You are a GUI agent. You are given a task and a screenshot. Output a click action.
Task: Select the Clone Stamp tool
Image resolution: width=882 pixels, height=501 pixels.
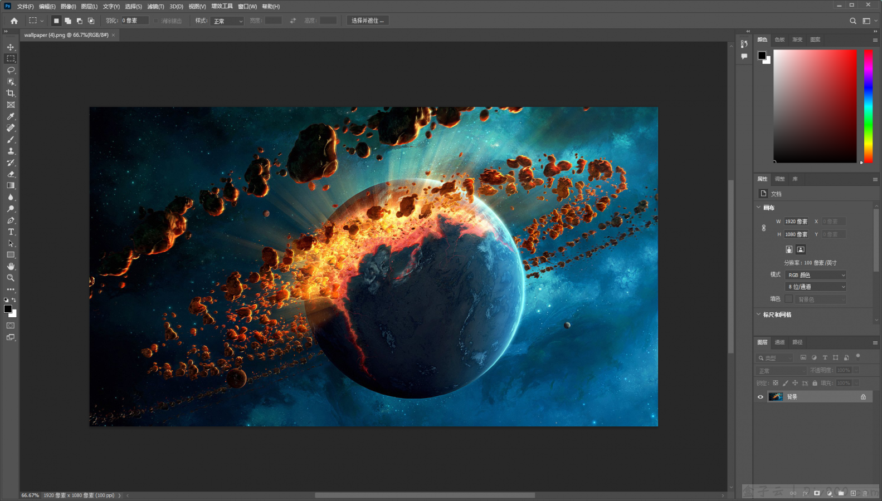[x=11, y=151]
